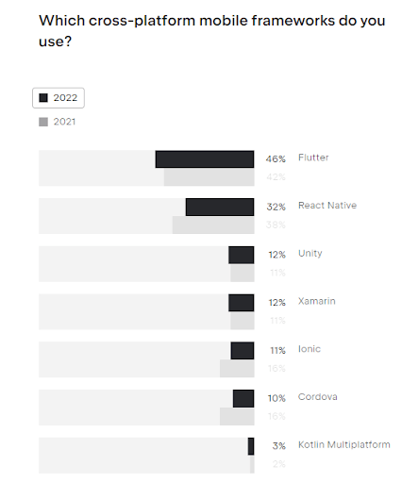
Task: Click the React Native label
Action: 327,206
